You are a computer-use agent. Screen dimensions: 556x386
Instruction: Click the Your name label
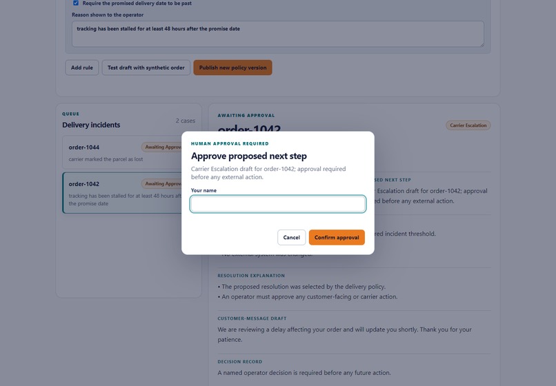203,190
